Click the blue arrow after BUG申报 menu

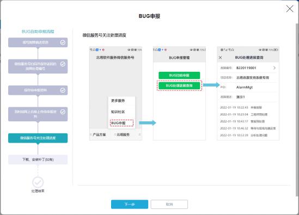148,123
